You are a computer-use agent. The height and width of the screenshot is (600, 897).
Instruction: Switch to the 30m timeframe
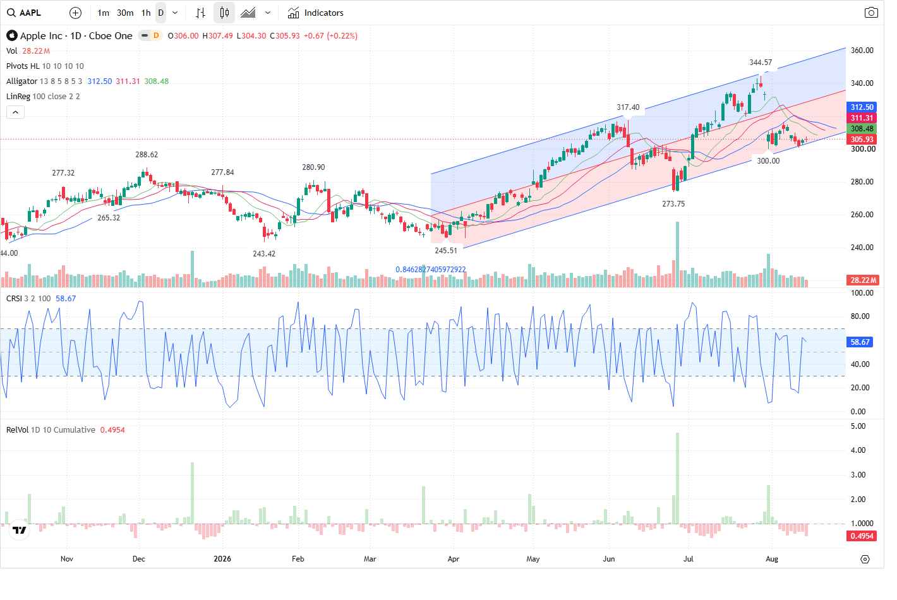click(x=125, y=13)
